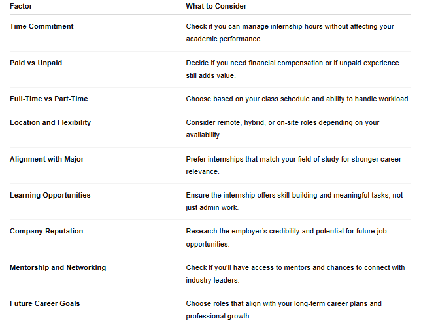
Task: Click the text about class schedule and workload
Action: click(x=298, y=99)
